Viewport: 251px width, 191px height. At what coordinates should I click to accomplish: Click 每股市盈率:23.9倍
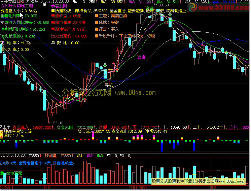[68, 23]
